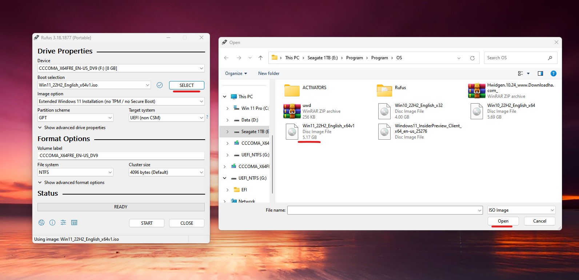Open the Boot selection dropdown

[x=94, y=85]
